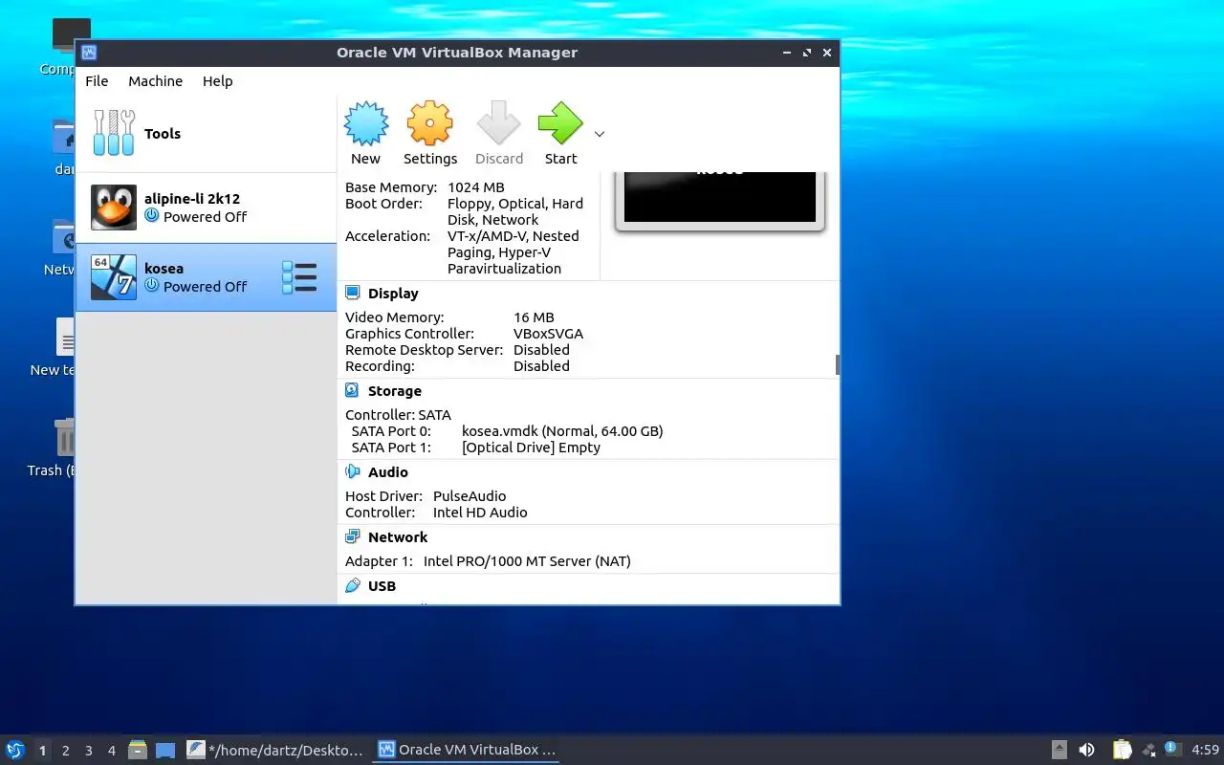
Task: Click the 4:59 taskbar clock
Action: (x=1205, y=750)
